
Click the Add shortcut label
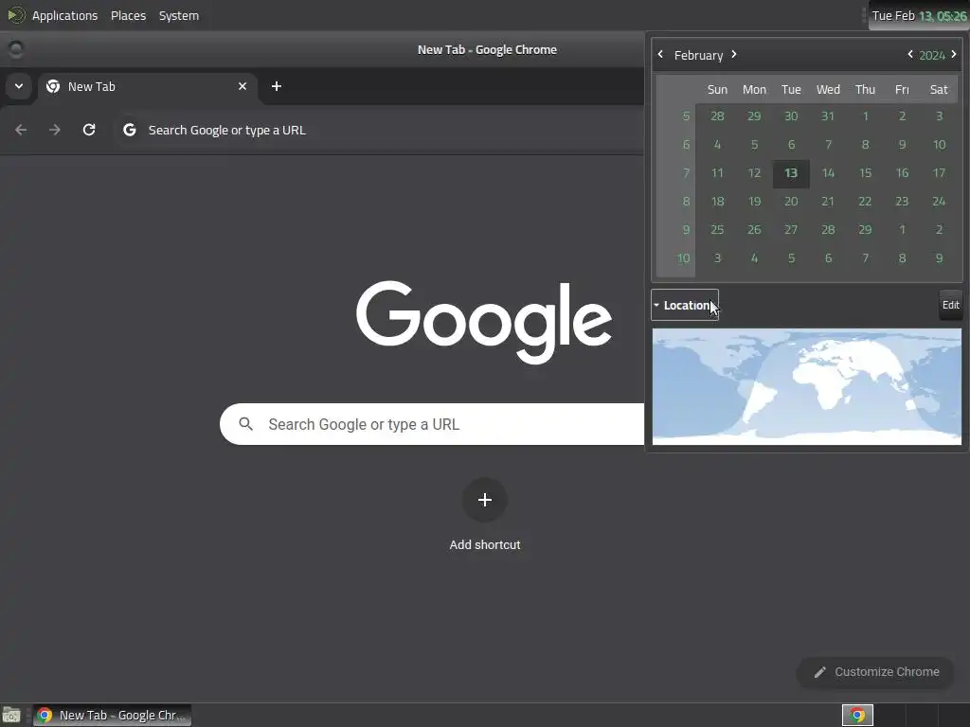pyautogui.click(x=485, y=544)
